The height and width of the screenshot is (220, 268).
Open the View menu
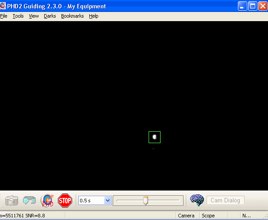pyautogui.click(x=34, y=16)
